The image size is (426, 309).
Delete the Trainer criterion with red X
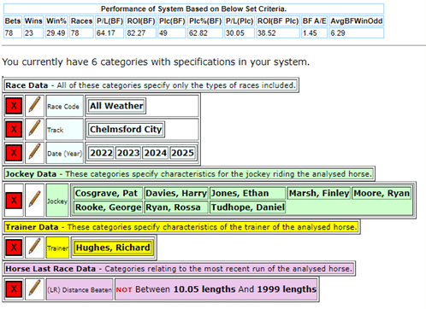click(x=14, y=248)
